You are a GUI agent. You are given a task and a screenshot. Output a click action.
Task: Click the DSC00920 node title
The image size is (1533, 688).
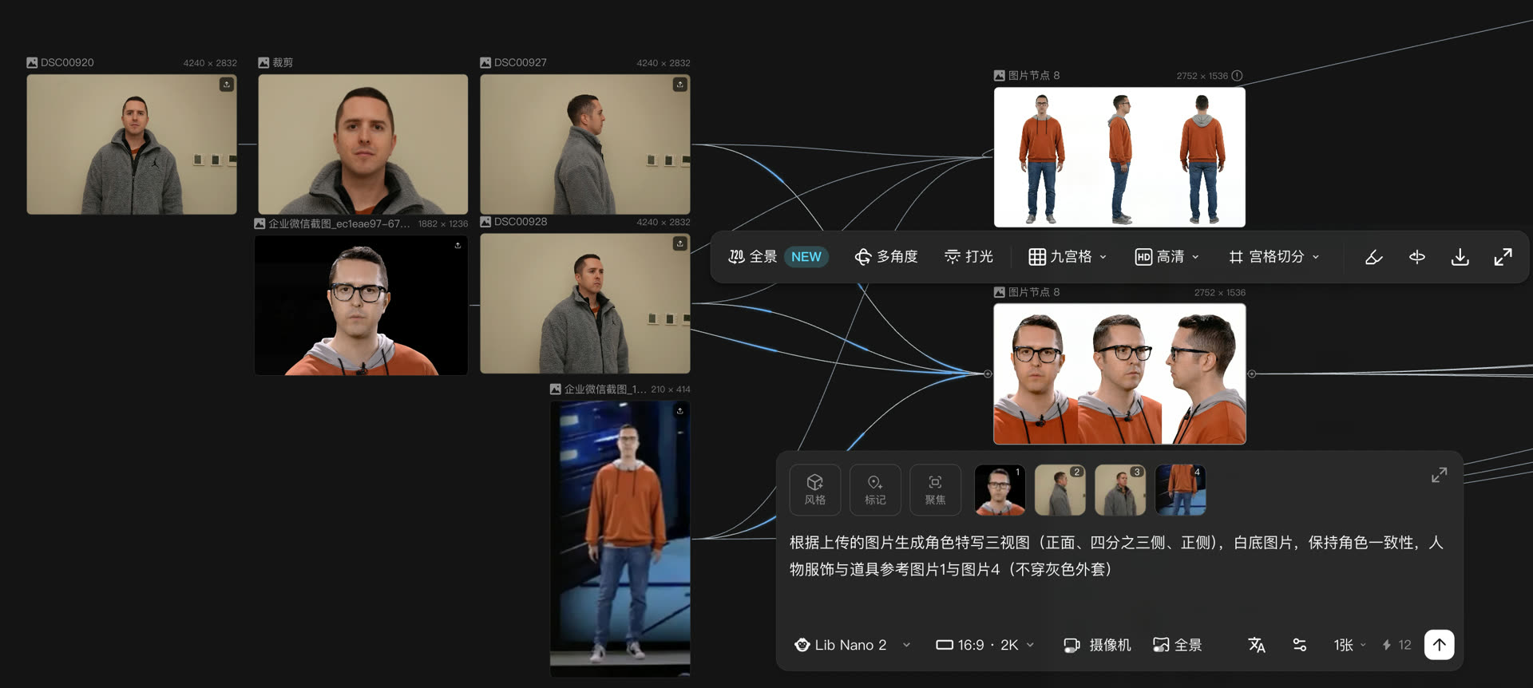(67, 62)
